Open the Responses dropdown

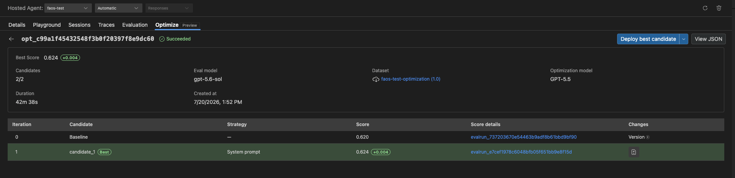click(x=169, y=8)
